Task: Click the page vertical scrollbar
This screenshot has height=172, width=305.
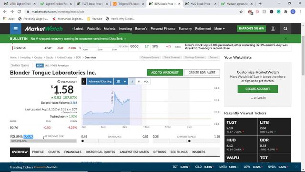Action: pos(303,55)
